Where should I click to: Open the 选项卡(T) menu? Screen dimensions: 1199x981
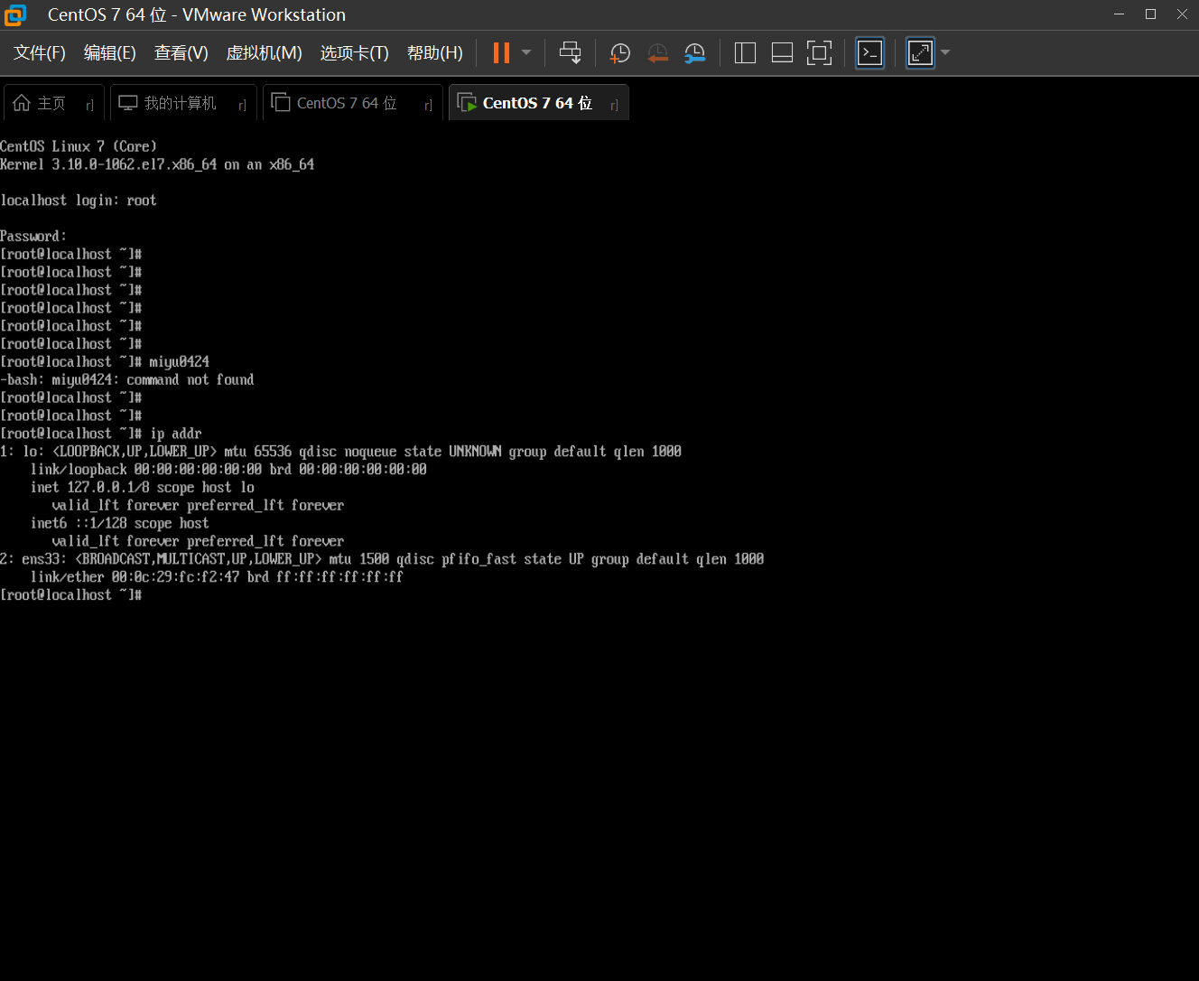pos(355,53)
